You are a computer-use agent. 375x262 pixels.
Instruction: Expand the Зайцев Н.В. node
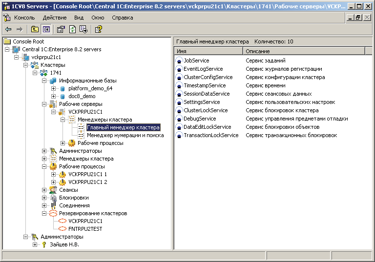(x=35, y=244)
